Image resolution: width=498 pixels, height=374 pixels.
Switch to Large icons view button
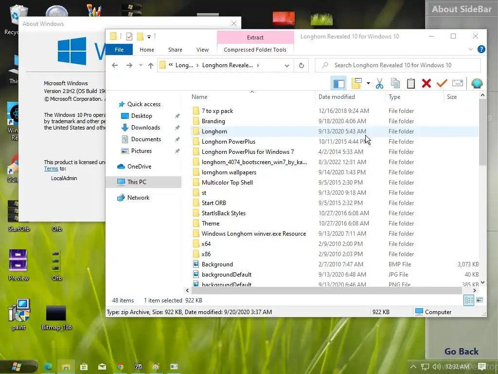point(480,300)
